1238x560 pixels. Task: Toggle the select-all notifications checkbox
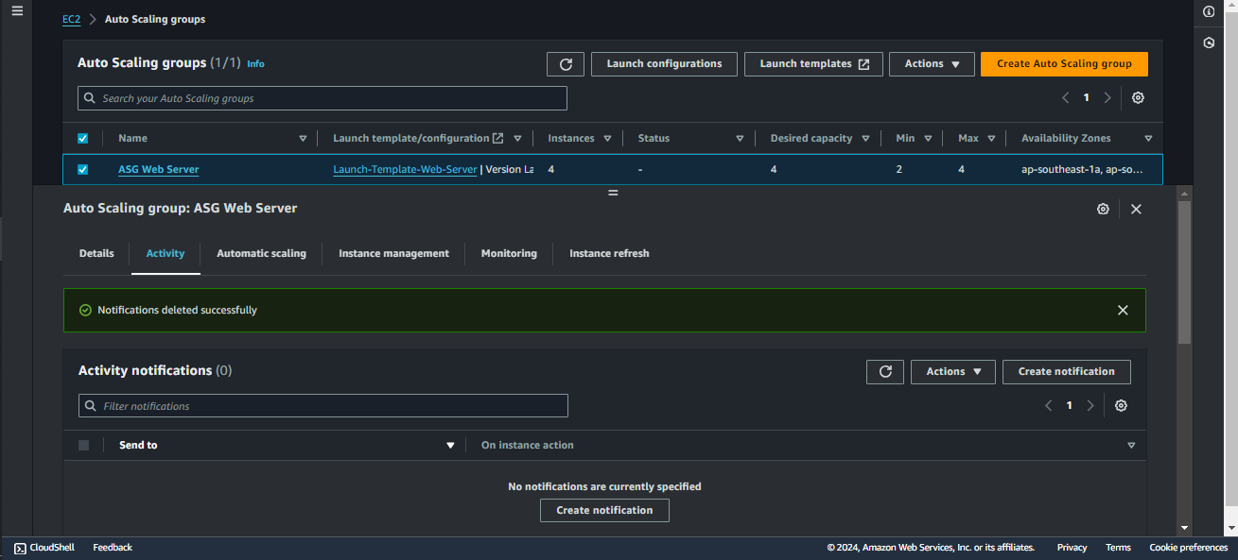(84, 446)
